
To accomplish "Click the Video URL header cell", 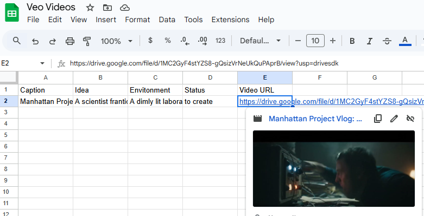I will pos(265,90).
